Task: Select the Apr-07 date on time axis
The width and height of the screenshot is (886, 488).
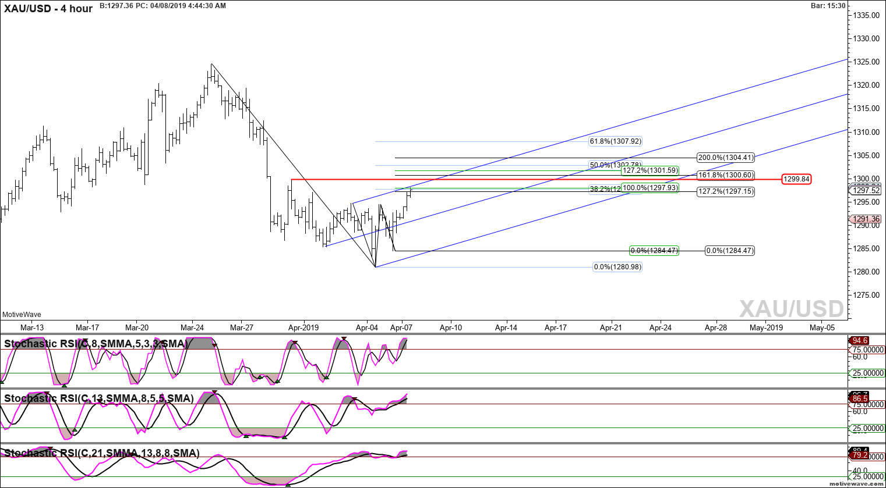Action: (401, 327)
